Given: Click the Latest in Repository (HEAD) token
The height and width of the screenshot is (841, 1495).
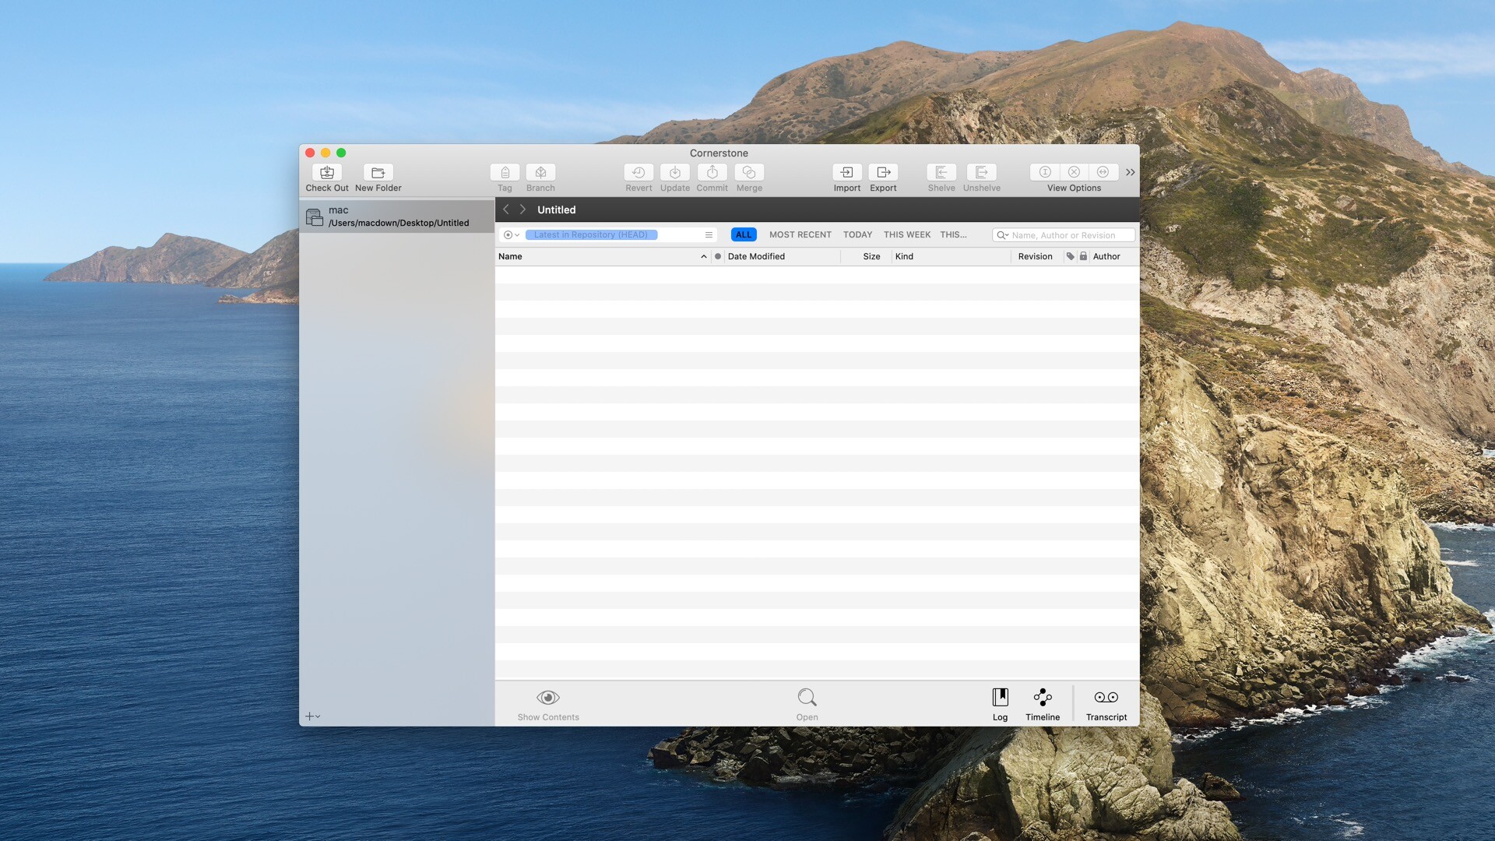Looking at the screenshot, I should pos(591,235).
